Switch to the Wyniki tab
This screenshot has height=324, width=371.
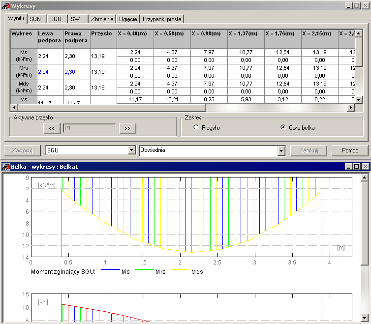(16, 18)
